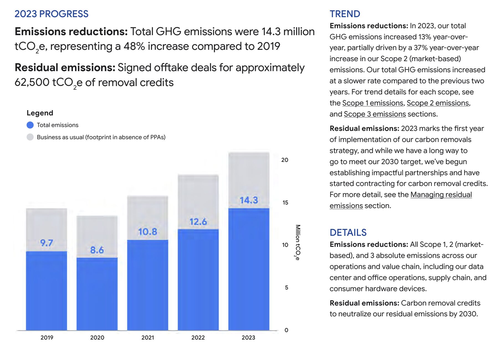Click the 2020 blue bar labeled 8.6

[97, 294]
